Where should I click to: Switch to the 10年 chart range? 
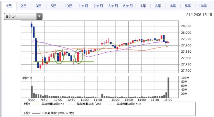pos(203,6)
